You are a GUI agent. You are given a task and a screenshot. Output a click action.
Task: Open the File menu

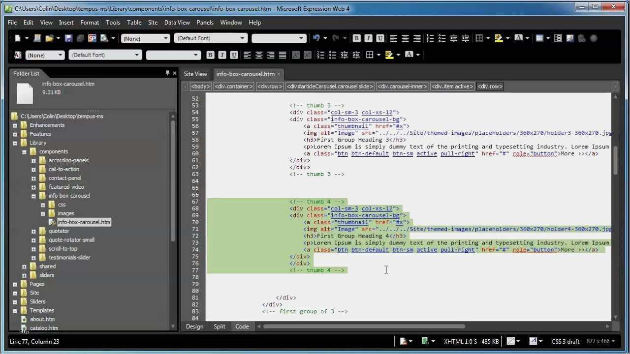click(x=12, y=23)
